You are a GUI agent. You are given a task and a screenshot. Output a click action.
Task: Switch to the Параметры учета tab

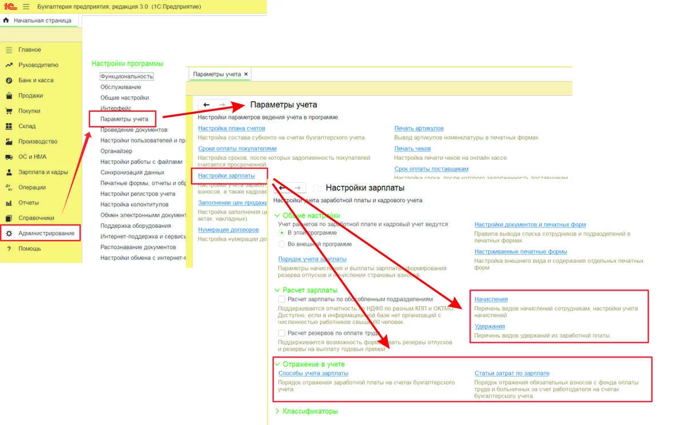tap(221, 74)
